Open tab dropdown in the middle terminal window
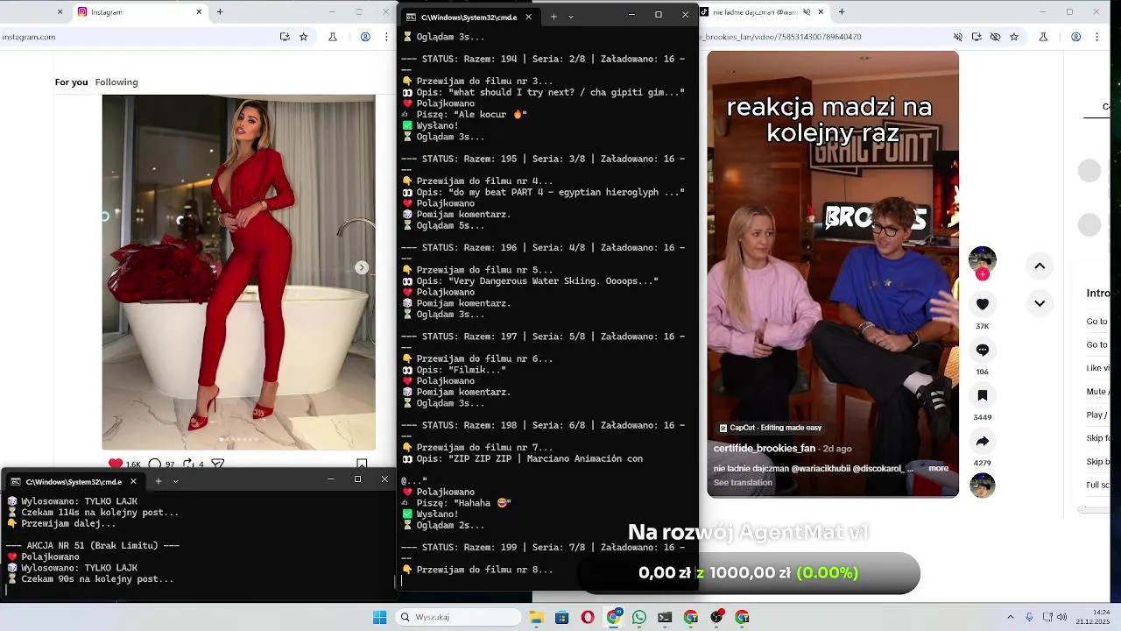Screen dimensions: 1121x631 571,17
